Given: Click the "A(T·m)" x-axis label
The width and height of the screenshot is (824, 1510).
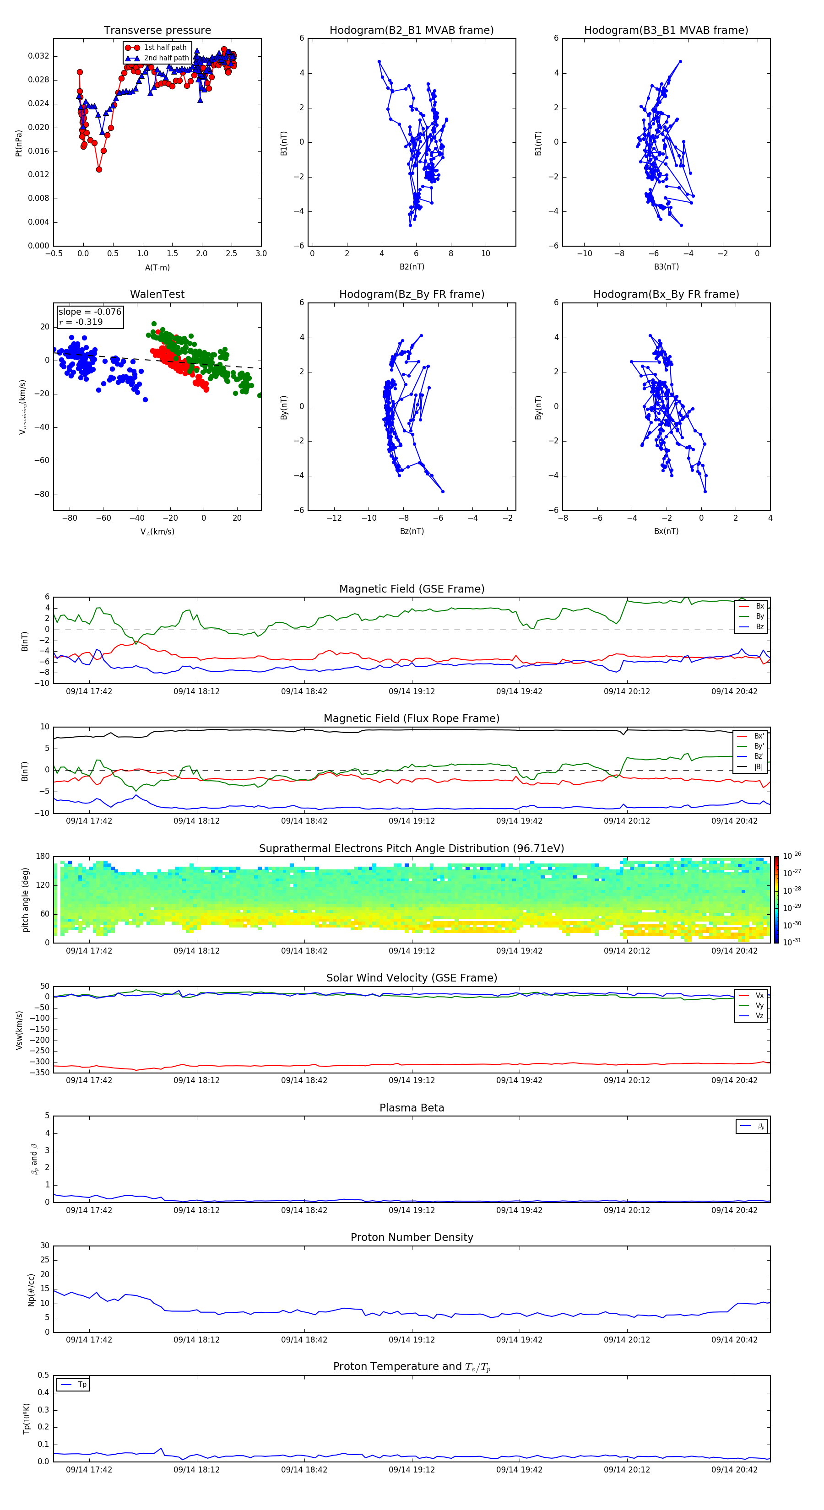Looking at the screenshot, I should [x=157, y=268].
